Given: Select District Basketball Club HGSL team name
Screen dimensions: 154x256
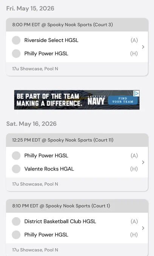Looking at the screenshot, I should [60, 221].
